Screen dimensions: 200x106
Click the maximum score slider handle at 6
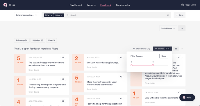[x=153, y=65]
